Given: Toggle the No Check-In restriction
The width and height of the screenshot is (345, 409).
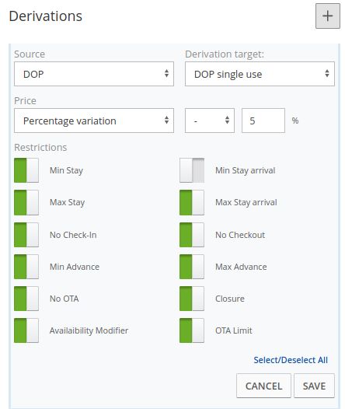Looking at the screenshot, I should point(26,235).
